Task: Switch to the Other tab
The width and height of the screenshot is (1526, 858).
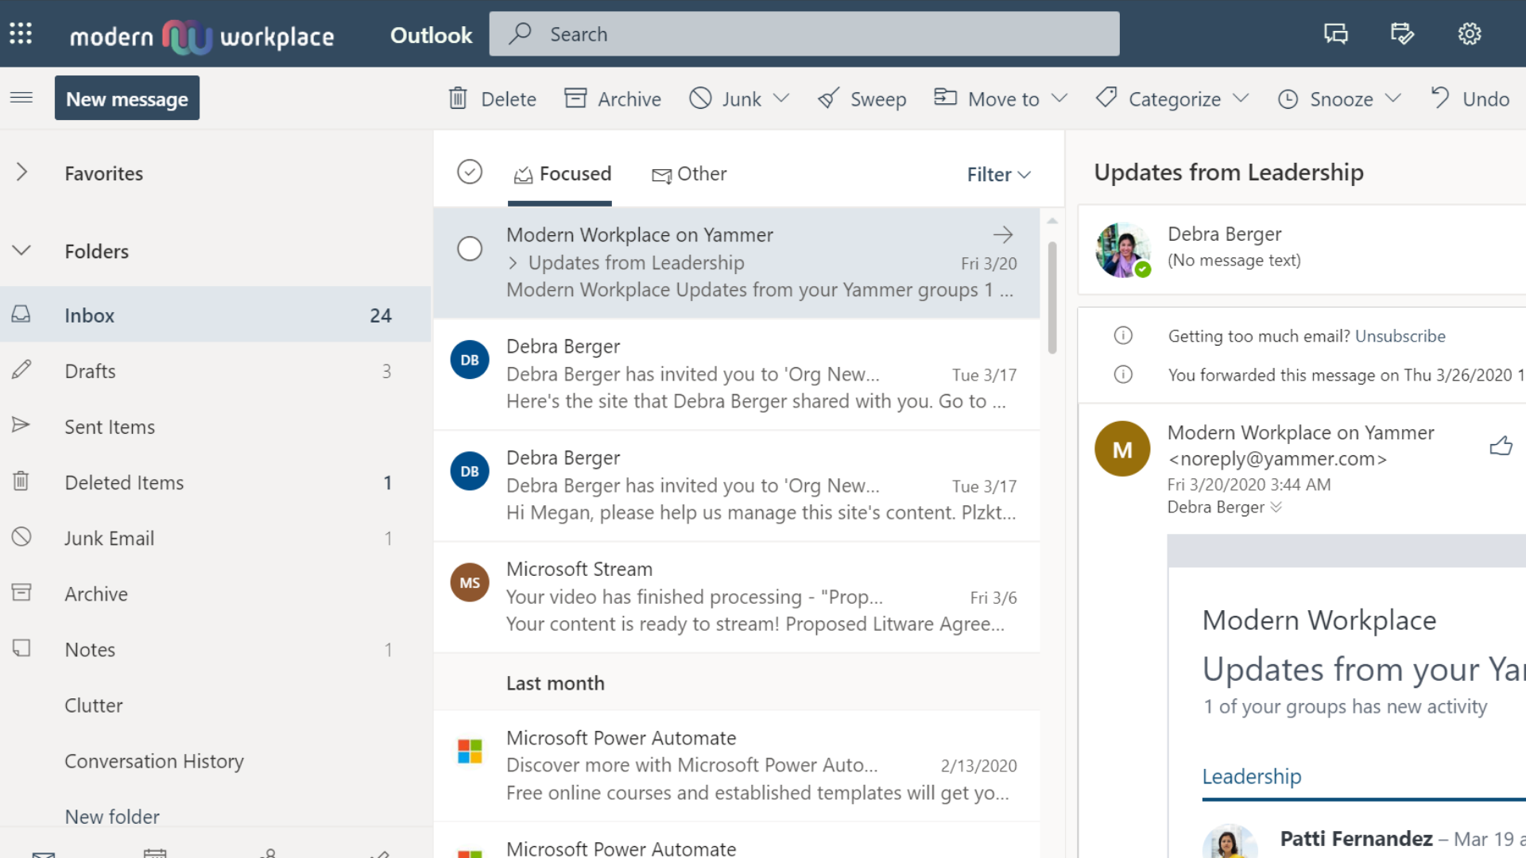Action: (x=689, y=173)
